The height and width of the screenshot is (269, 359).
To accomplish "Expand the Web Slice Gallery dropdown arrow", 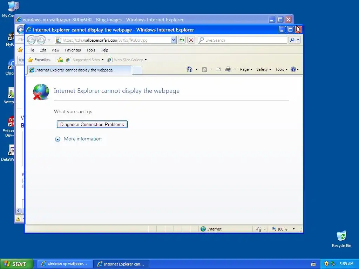I will (x=145, y=60).
